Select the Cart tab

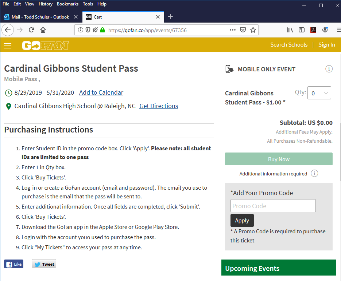click(123, 17)
